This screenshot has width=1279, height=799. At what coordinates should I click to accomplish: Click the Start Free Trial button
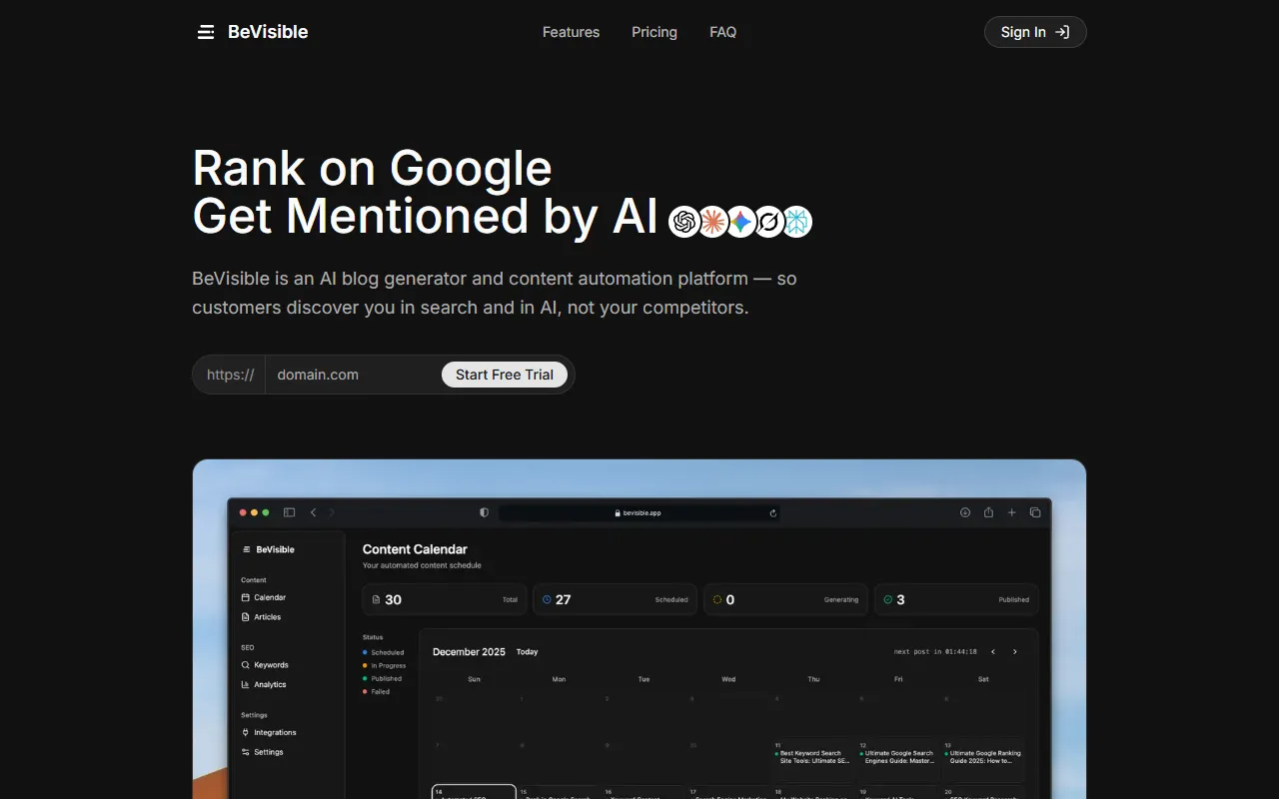(x=505, y=375)
